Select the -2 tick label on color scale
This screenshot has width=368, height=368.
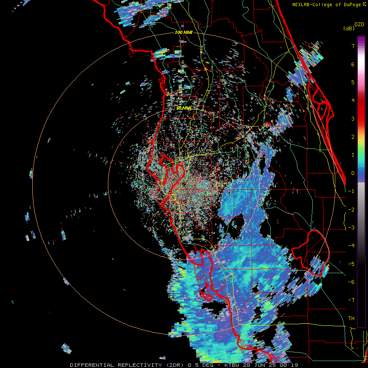coord(351,210)
